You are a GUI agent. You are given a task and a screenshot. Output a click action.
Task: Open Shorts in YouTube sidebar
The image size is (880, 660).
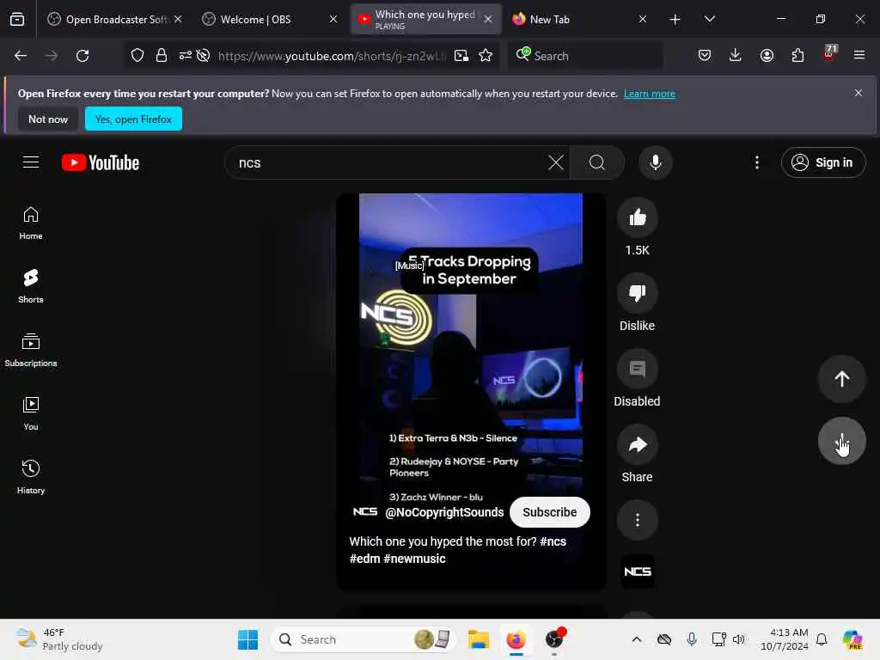(x=31, y=286)
